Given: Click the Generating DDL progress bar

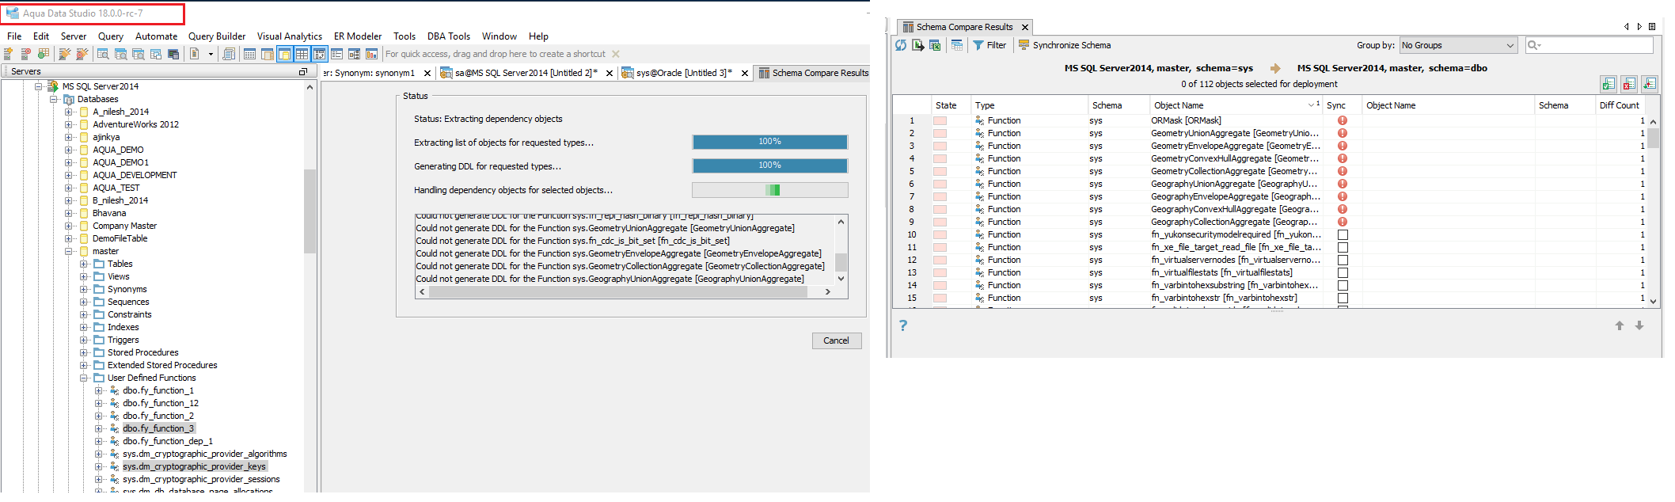Looking at the screenshot, I should (769, 165).
